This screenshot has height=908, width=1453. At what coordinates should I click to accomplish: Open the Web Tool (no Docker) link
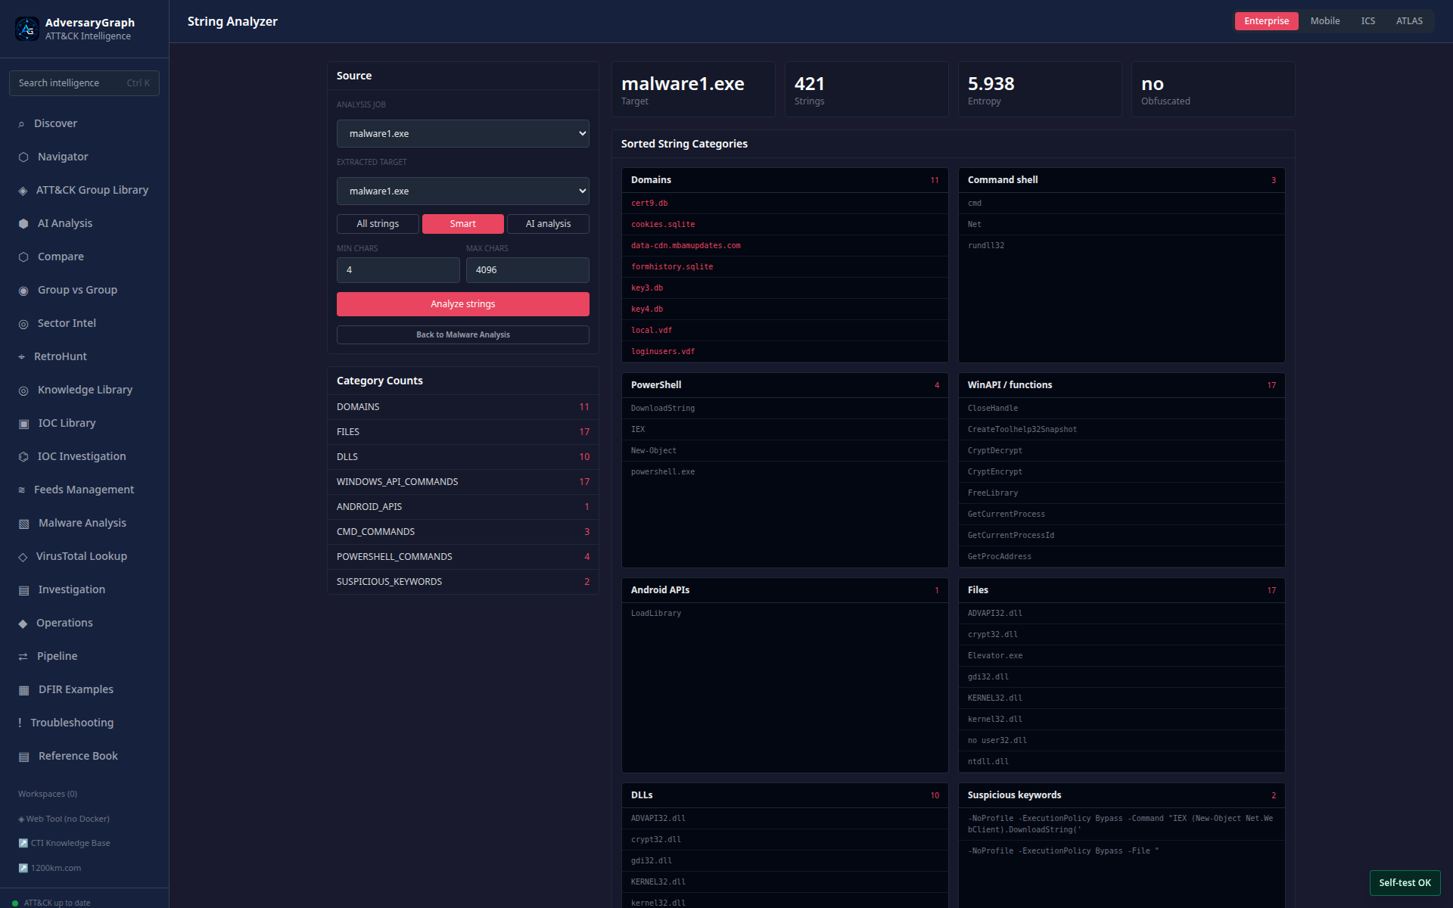tap(64, 819)
